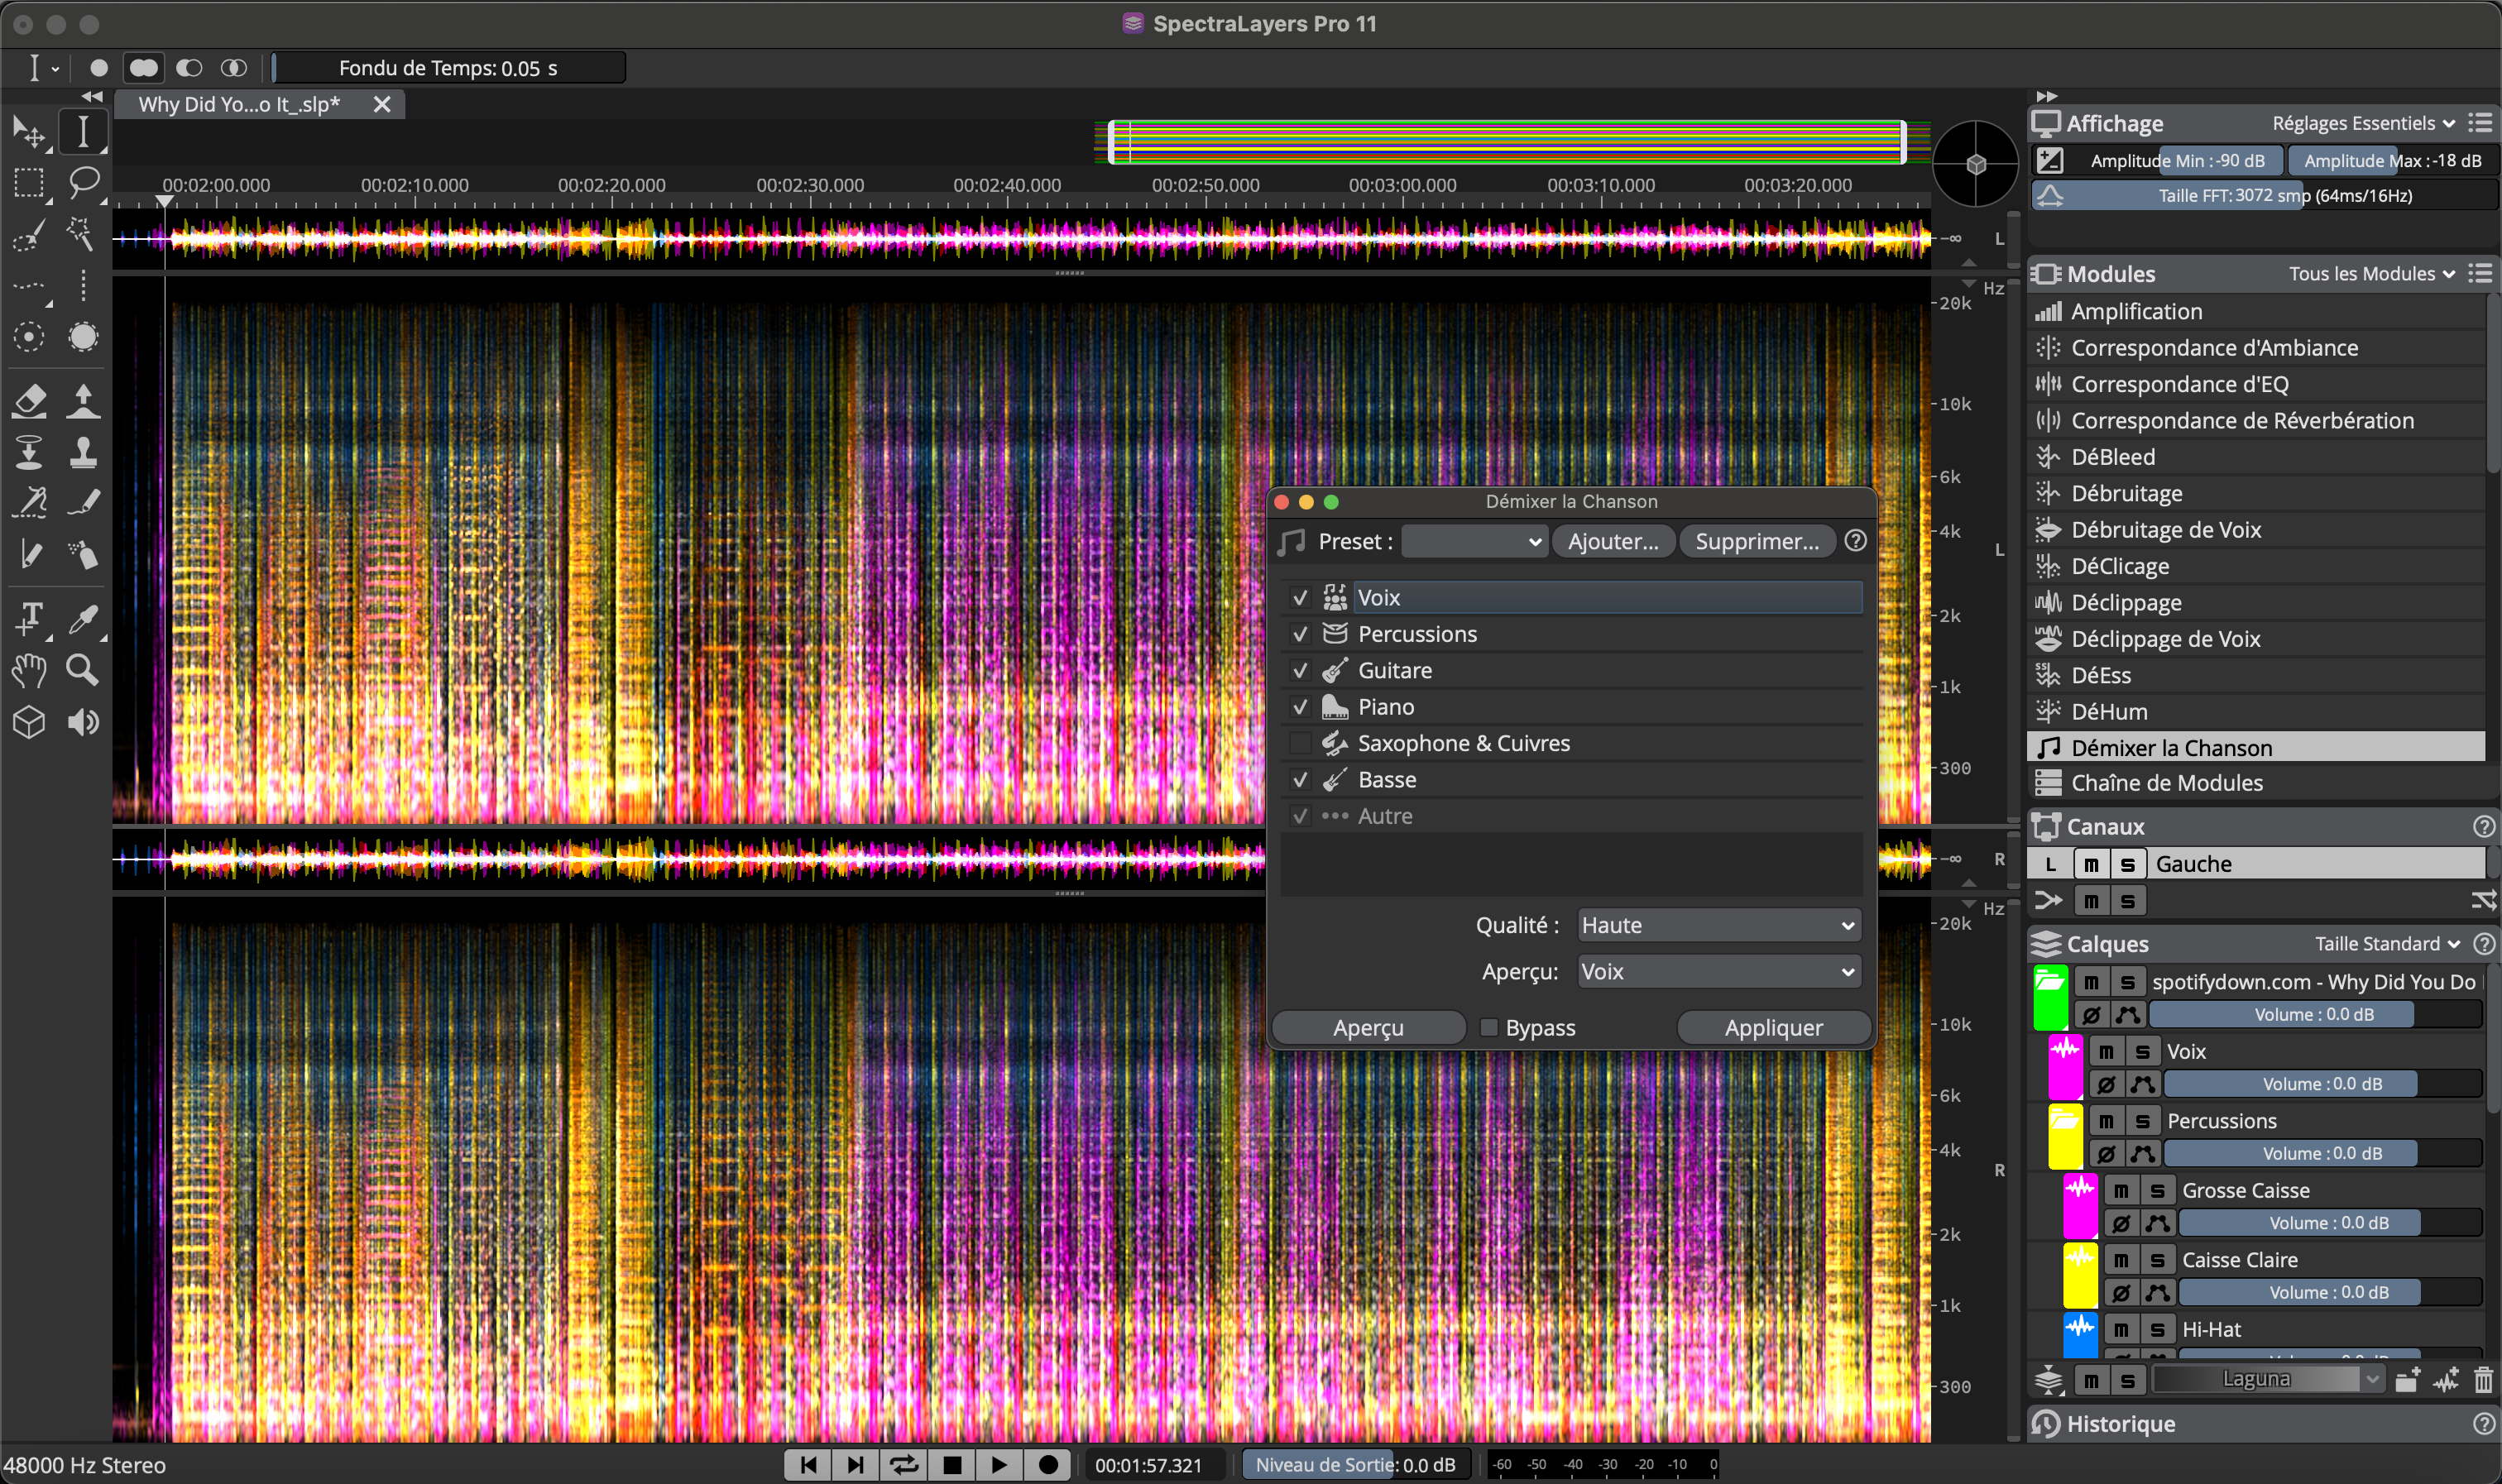Viewport: 2502px width, 1484px height.
Task: Toggle loop playback in transport bar
Action: pos(903,1465)
